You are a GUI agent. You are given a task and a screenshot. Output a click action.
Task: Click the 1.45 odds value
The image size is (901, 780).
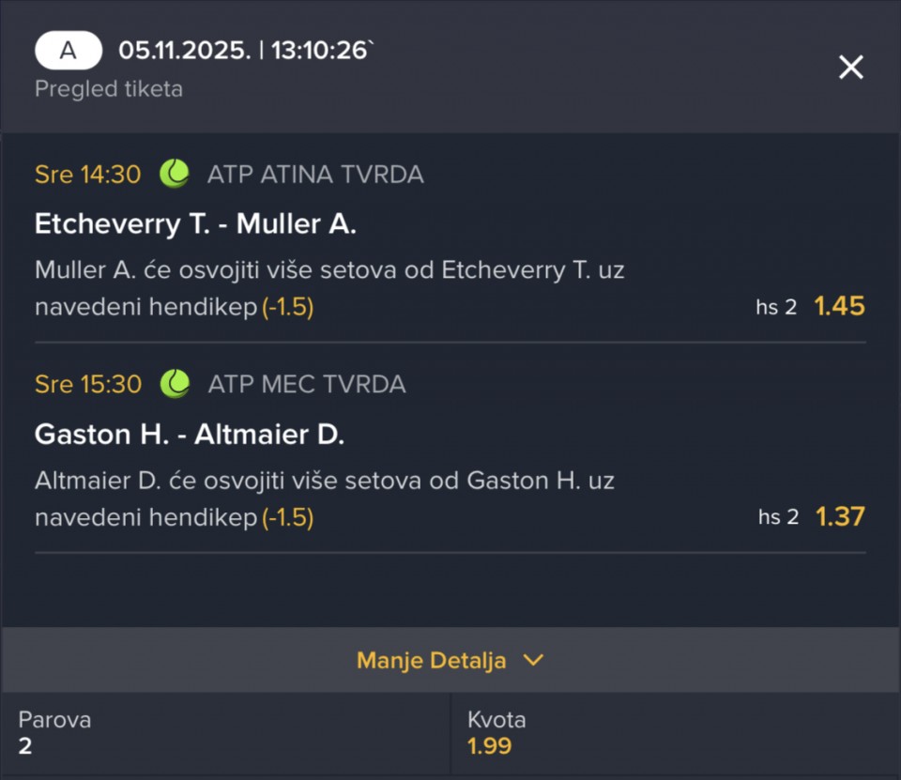(x=839, y=306)
